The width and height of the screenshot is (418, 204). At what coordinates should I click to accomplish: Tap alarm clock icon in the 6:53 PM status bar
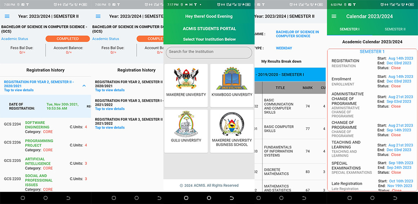[382, 4]
